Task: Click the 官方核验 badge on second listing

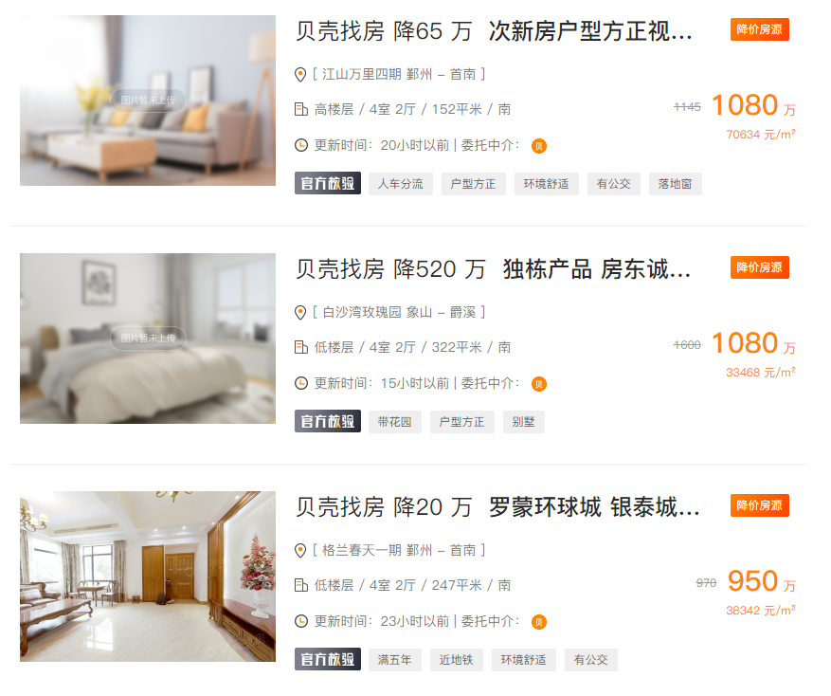Action: point(328,422)
